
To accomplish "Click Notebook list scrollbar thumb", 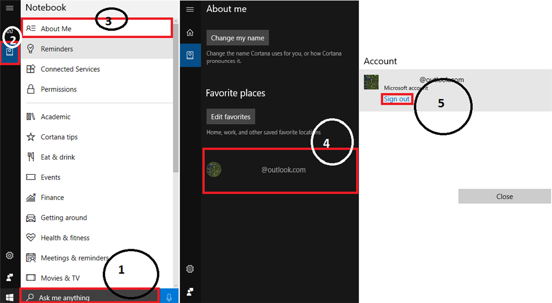I will click(176, 98).
